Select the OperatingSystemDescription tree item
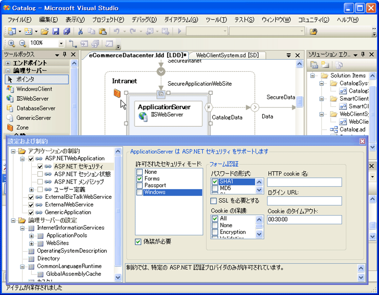 click(72, 251)
